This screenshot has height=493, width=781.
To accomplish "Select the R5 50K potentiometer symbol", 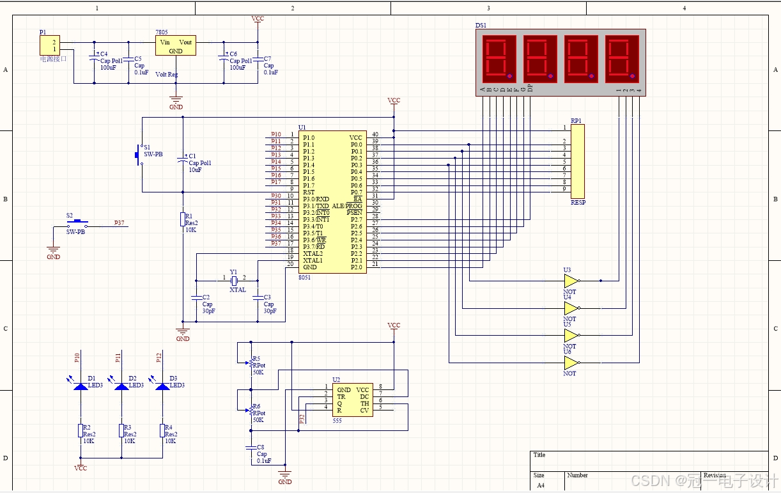I will click(250, 364).
